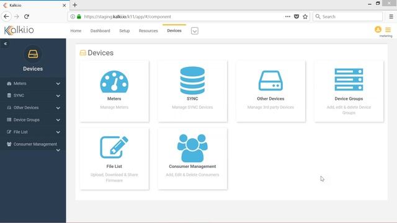The width and height of the screenshot is (397, 223).
Task: Click the Other Devices icon in sidebar
Action: (9, 107)
